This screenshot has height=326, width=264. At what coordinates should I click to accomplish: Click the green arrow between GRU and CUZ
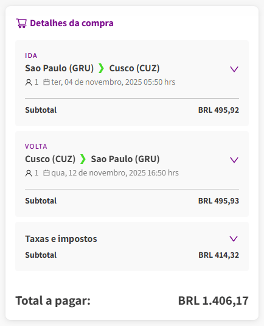tap(102, 68)
